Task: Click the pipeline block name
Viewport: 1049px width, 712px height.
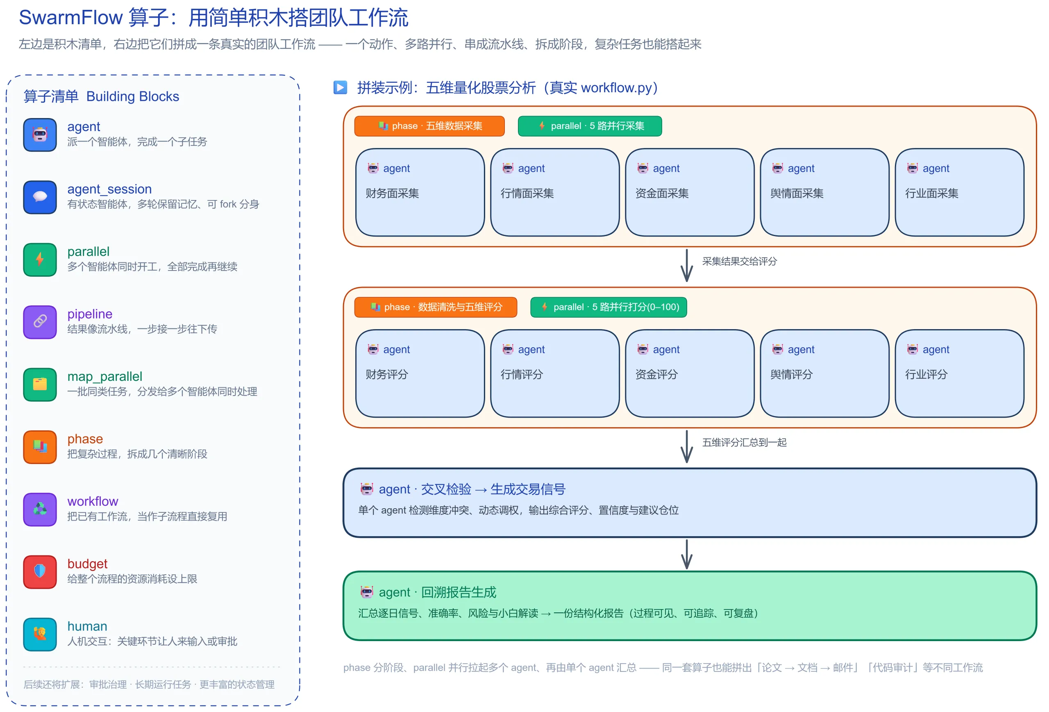Action: point(90,314)
